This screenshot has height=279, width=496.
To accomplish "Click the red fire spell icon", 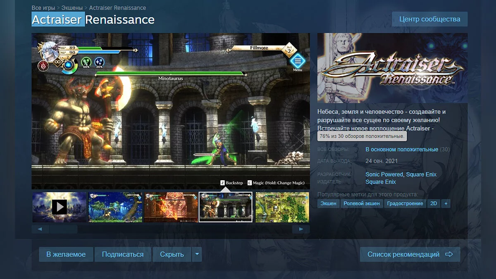I will [43, 65].
